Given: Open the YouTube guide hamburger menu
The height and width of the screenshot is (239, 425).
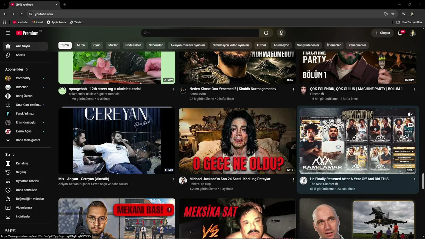Looking at the screenshot, I should coord(8,33).
